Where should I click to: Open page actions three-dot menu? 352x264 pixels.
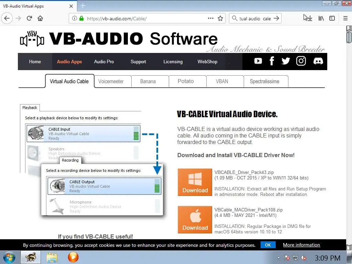tap(211, 19)
